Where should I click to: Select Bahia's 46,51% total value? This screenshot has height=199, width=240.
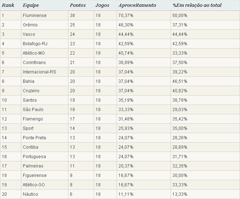[x=180, y=81]
